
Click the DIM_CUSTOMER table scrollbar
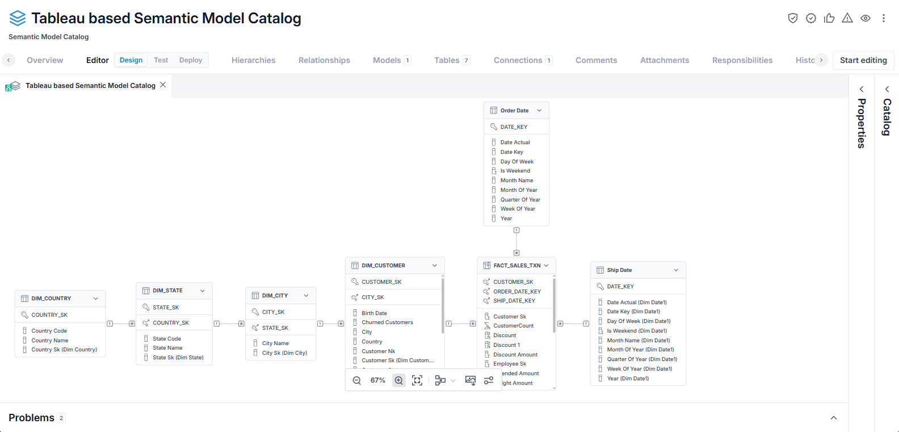(443, 305)
